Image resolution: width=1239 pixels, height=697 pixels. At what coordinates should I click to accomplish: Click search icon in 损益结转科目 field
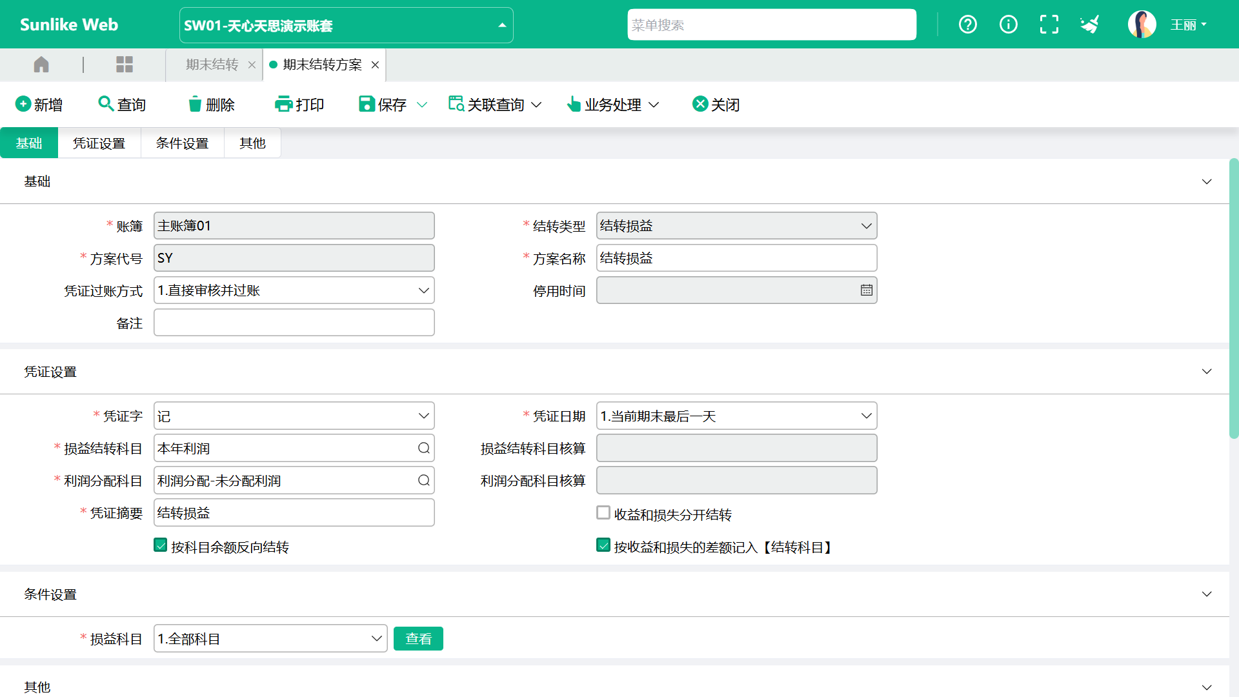tap(423, 449)
